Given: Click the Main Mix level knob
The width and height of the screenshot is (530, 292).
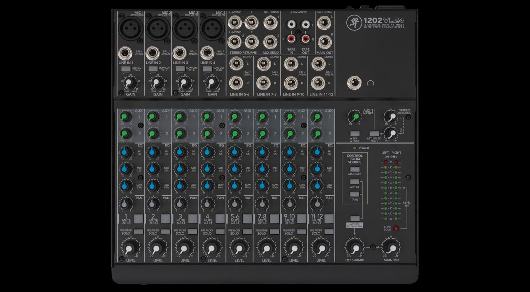Looking at the screenshot, I should coord(392,248).
